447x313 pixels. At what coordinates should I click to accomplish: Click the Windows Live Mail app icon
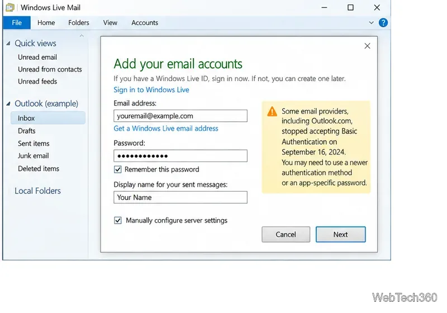9,7
